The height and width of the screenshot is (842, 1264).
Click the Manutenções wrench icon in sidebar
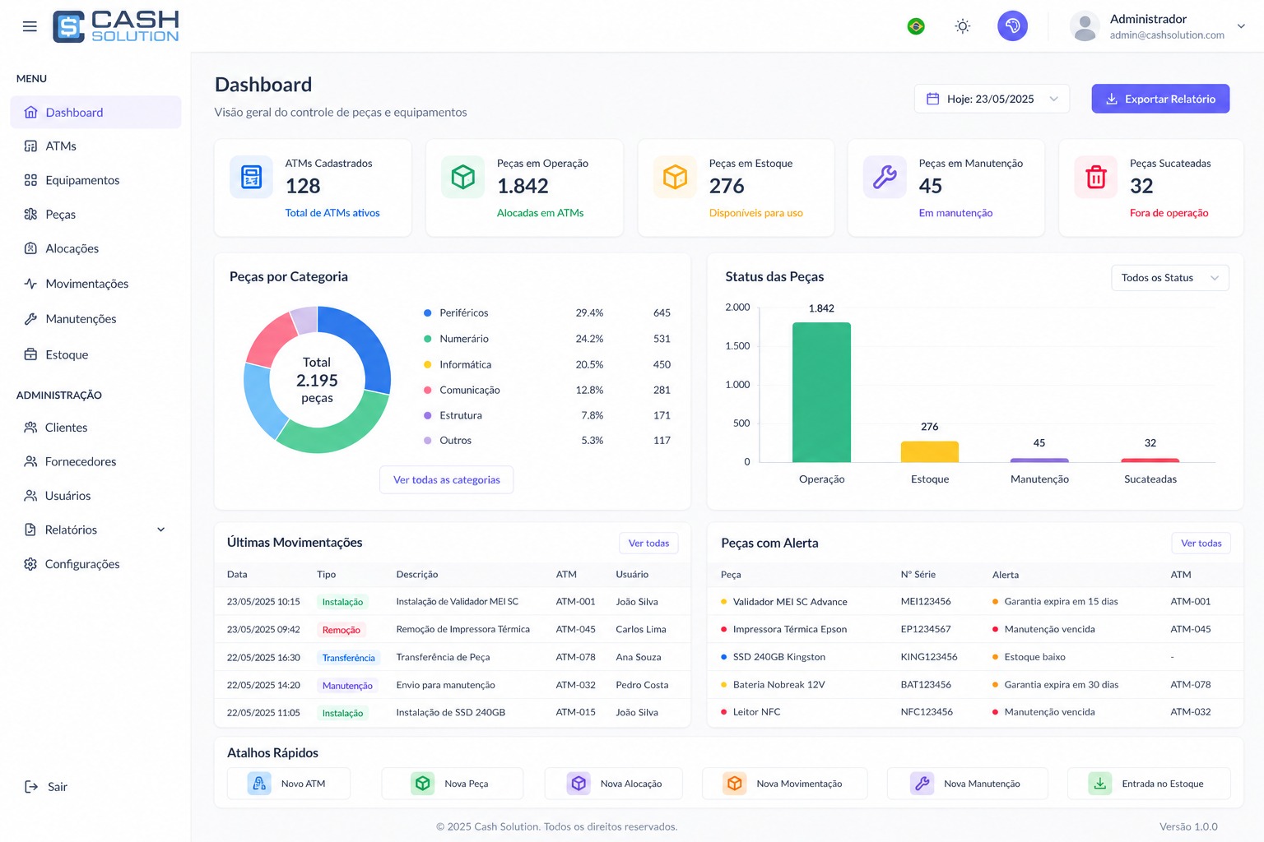(30, 319)
